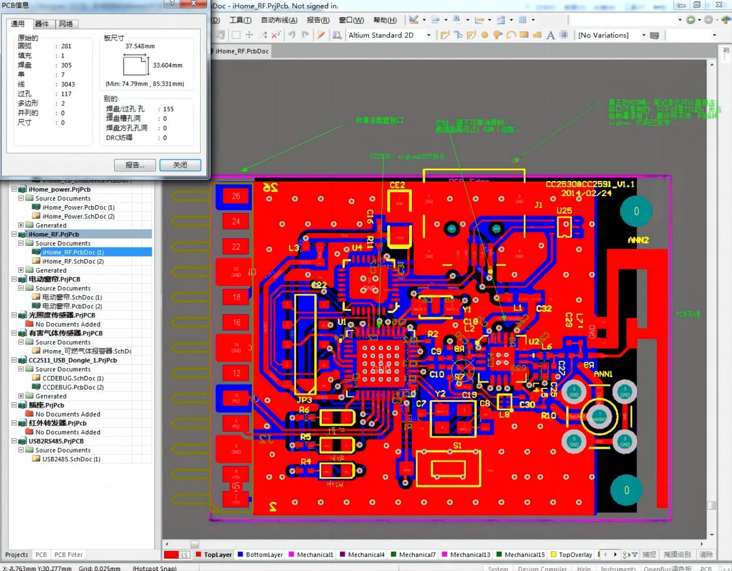
Task: Click the multi-route routing tool icon
Action: (x=471, y=35)
